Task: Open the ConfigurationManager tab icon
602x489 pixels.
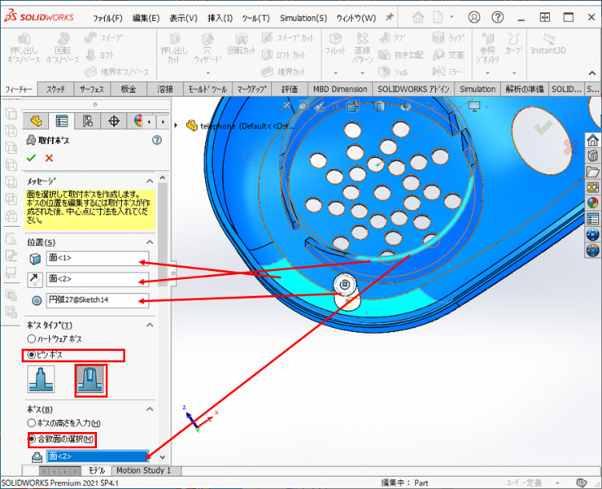Action: pyautogui.click(x=88, y=121)
